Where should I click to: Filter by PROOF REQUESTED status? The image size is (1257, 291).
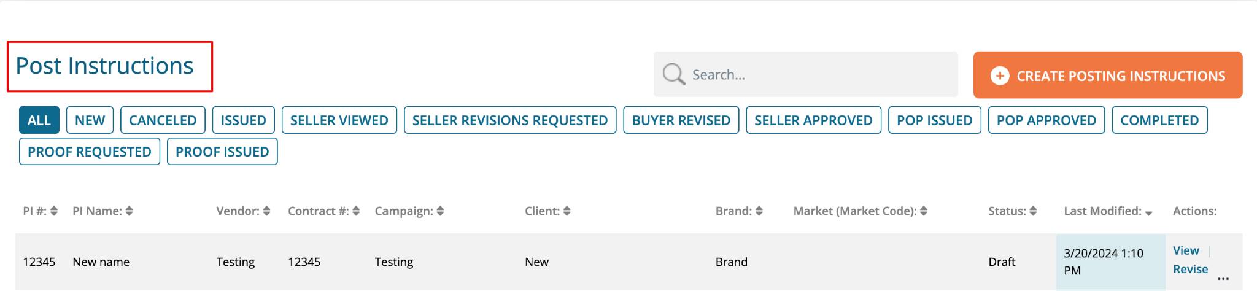pyautogui.click(x=90, y=152)
